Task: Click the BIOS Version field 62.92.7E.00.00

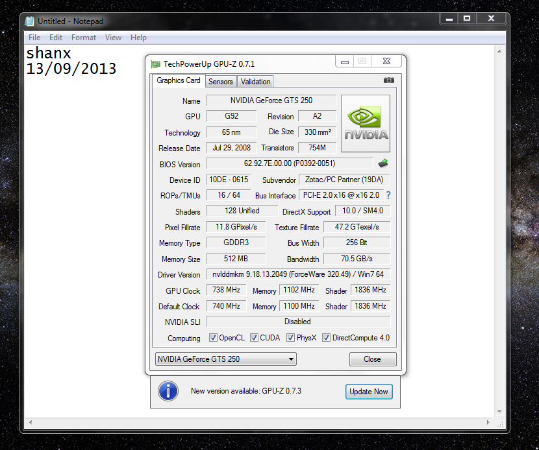Action: click(x=290, y=163)
